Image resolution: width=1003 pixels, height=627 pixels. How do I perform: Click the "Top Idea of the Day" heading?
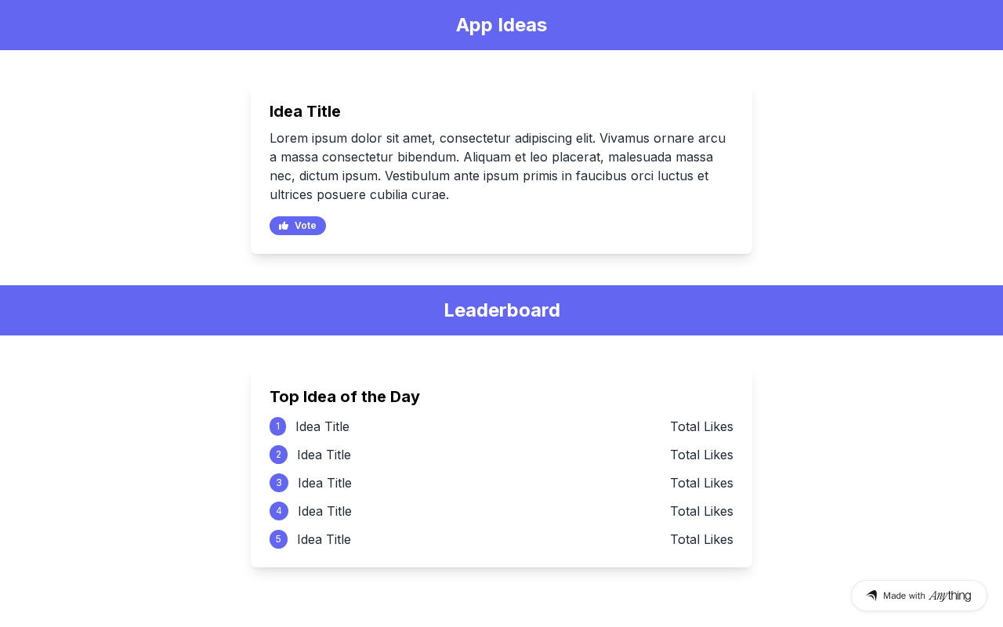coord(345,397)
